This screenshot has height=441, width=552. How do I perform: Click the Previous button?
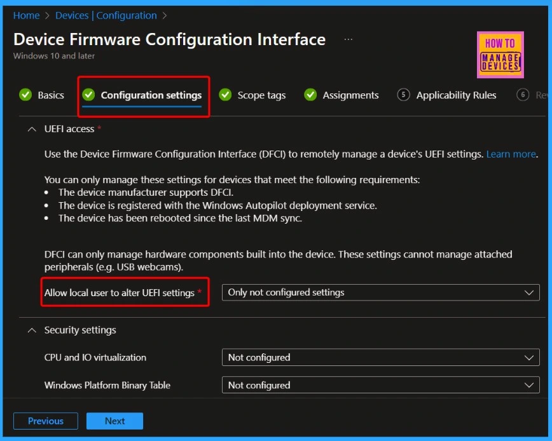coord(46,421)
